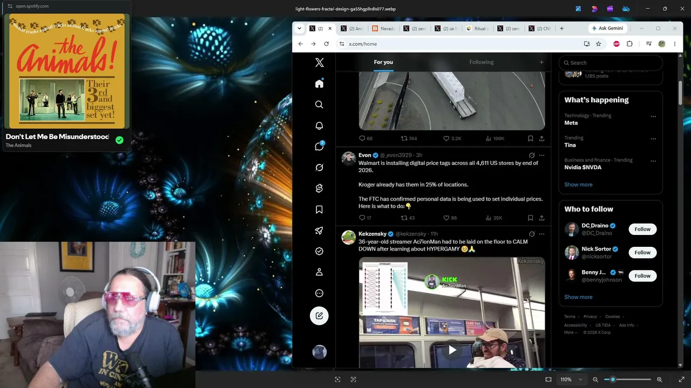
Task: Open Profile icon in X sidebar
Action: click(320, 272)
